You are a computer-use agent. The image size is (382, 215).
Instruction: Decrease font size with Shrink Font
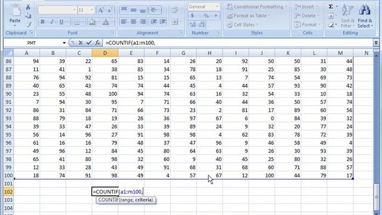coord(109,10)
